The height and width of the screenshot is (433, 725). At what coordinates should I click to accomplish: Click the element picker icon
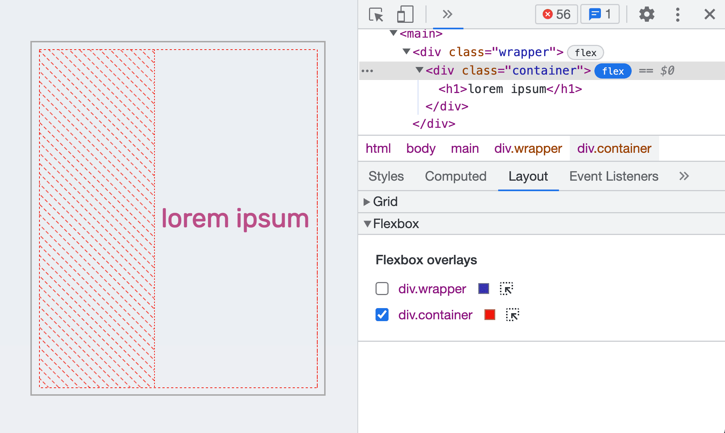click(376, 14)
